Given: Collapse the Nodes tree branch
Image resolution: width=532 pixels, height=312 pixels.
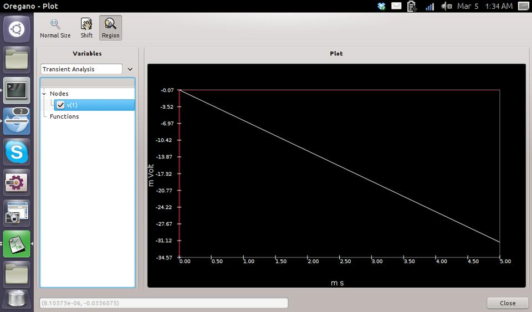Looking at the screenshot, I should [x=44, y=94].
